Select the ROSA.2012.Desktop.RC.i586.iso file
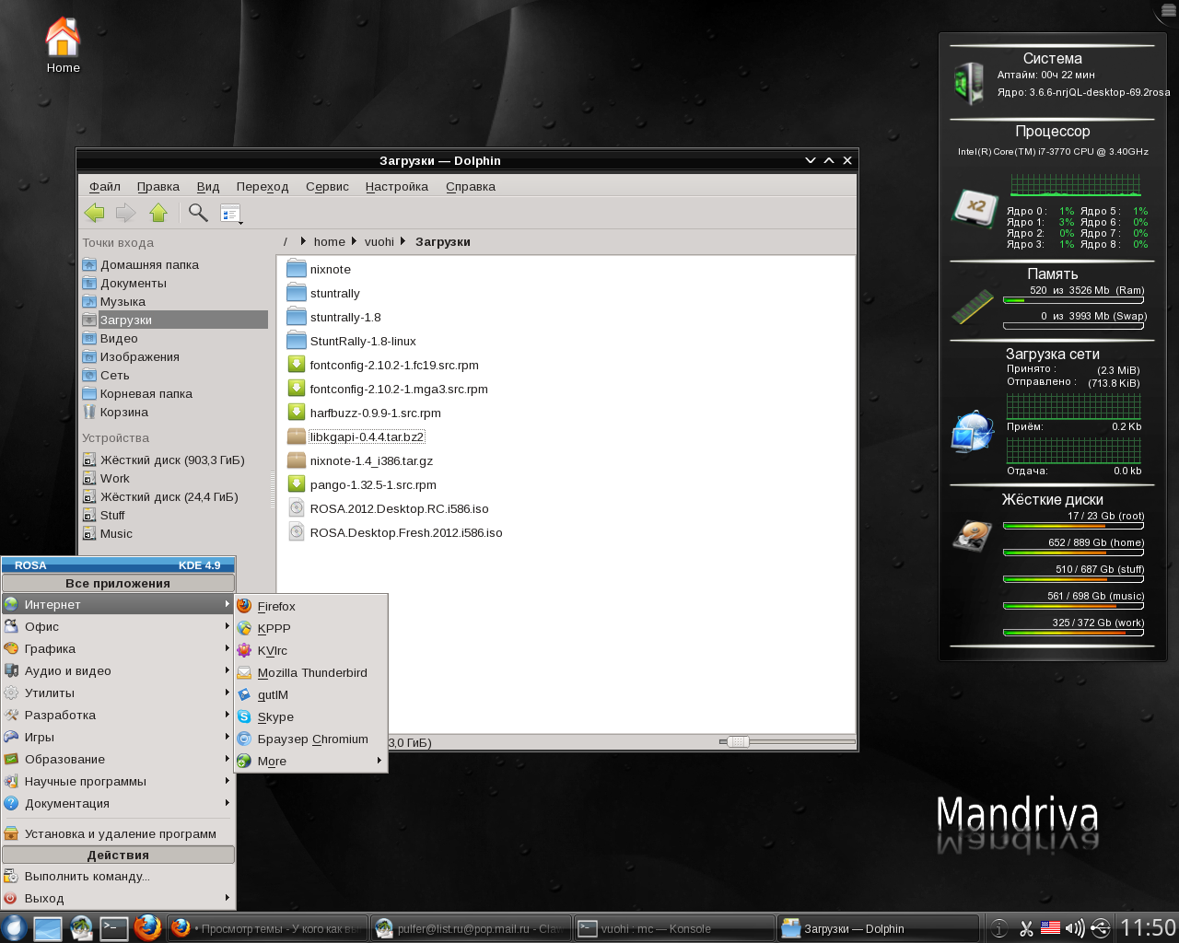Image resolution: width=1179 pixels, height=943 pixels. pos(399,508)
